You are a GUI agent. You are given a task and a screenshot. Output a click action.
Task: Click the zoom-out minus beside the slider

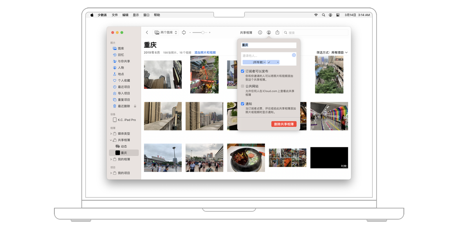(x=190, y=32)
